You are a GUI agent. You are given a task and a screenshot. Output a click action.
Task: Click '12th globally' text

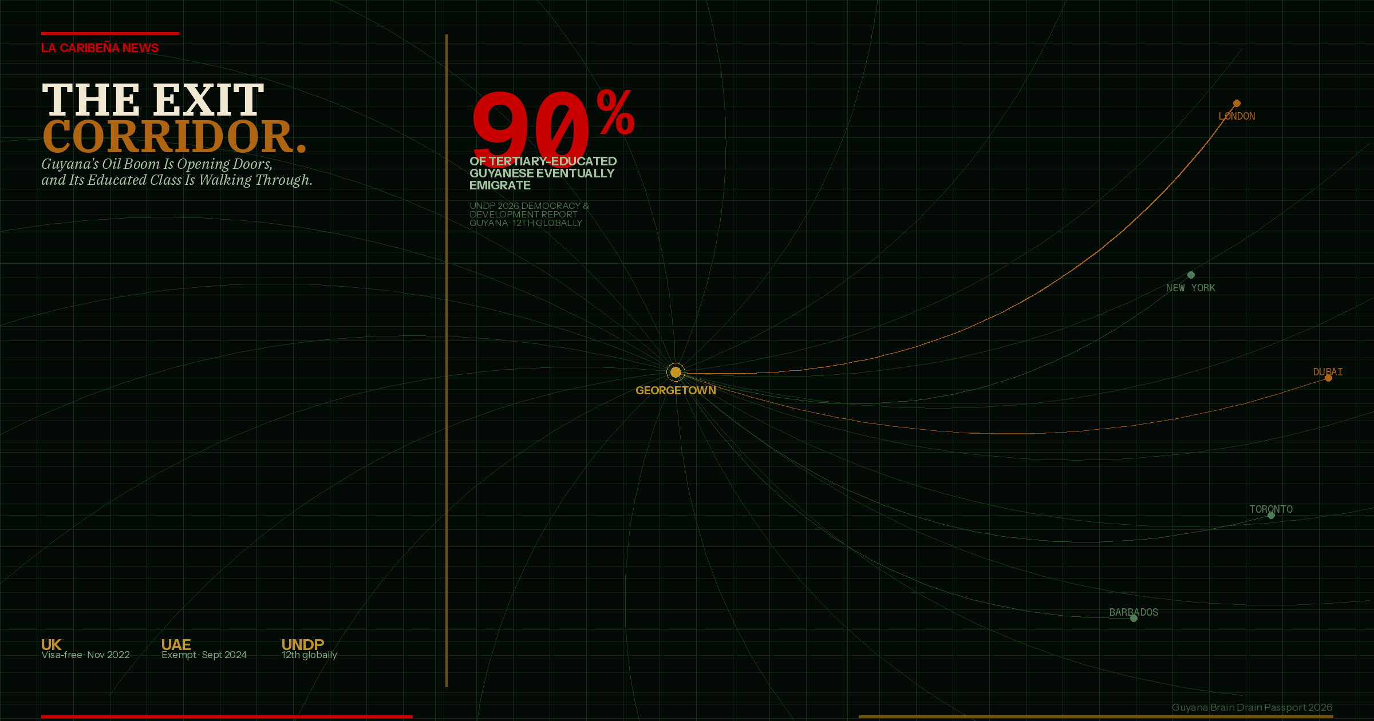(x=309, y=655)
